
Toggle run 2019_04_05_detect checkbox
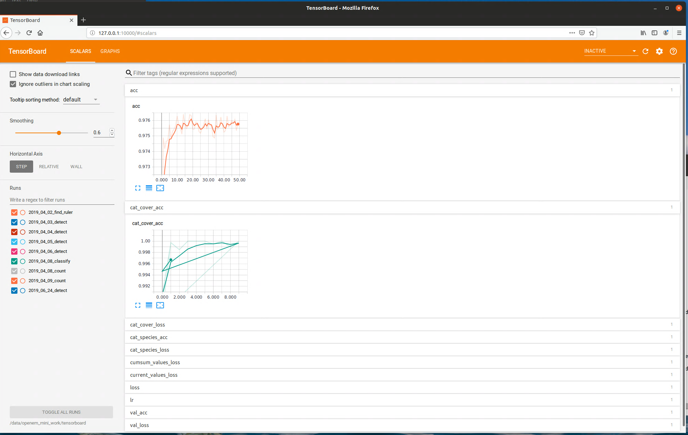coord(14,242)
